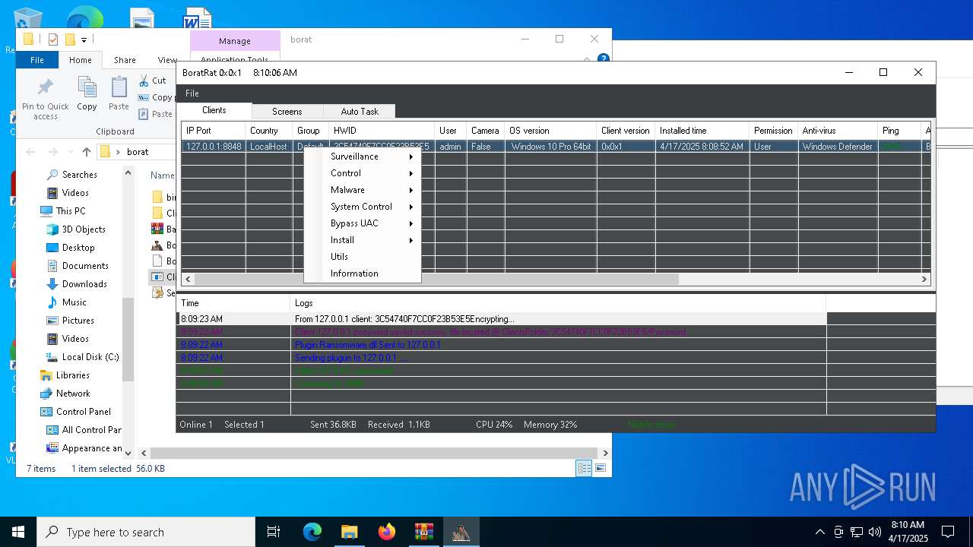Go up one folder in Explorer
The image size is (973, 547).
[x=87, y=152]
